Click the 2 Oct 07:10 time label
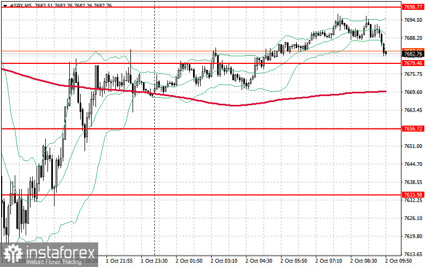426x267 pixels. [329, 261]
